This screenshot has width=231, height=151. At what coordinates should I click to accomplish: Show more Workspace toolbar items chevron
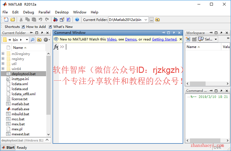click(228, 38)
